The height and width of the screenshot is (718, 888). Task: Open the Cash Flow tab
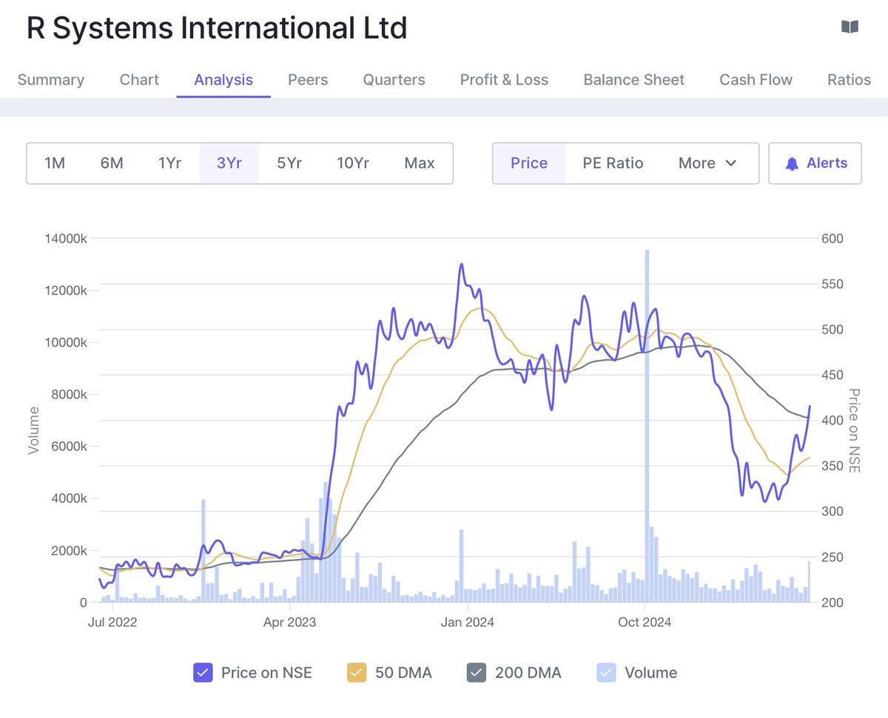click(756, 80)
